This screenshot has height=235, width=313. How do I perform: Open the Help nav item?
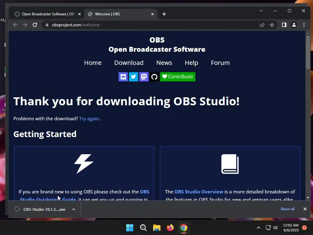point(191,63)
